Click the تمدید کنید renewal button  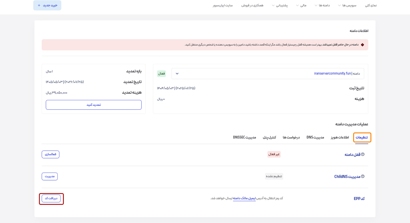tap(93, 105)
